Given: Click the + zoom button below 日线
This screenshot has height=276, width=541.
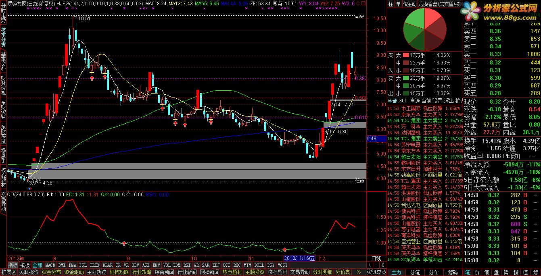Looking at the screenshot, I should [x=370, y=265].
